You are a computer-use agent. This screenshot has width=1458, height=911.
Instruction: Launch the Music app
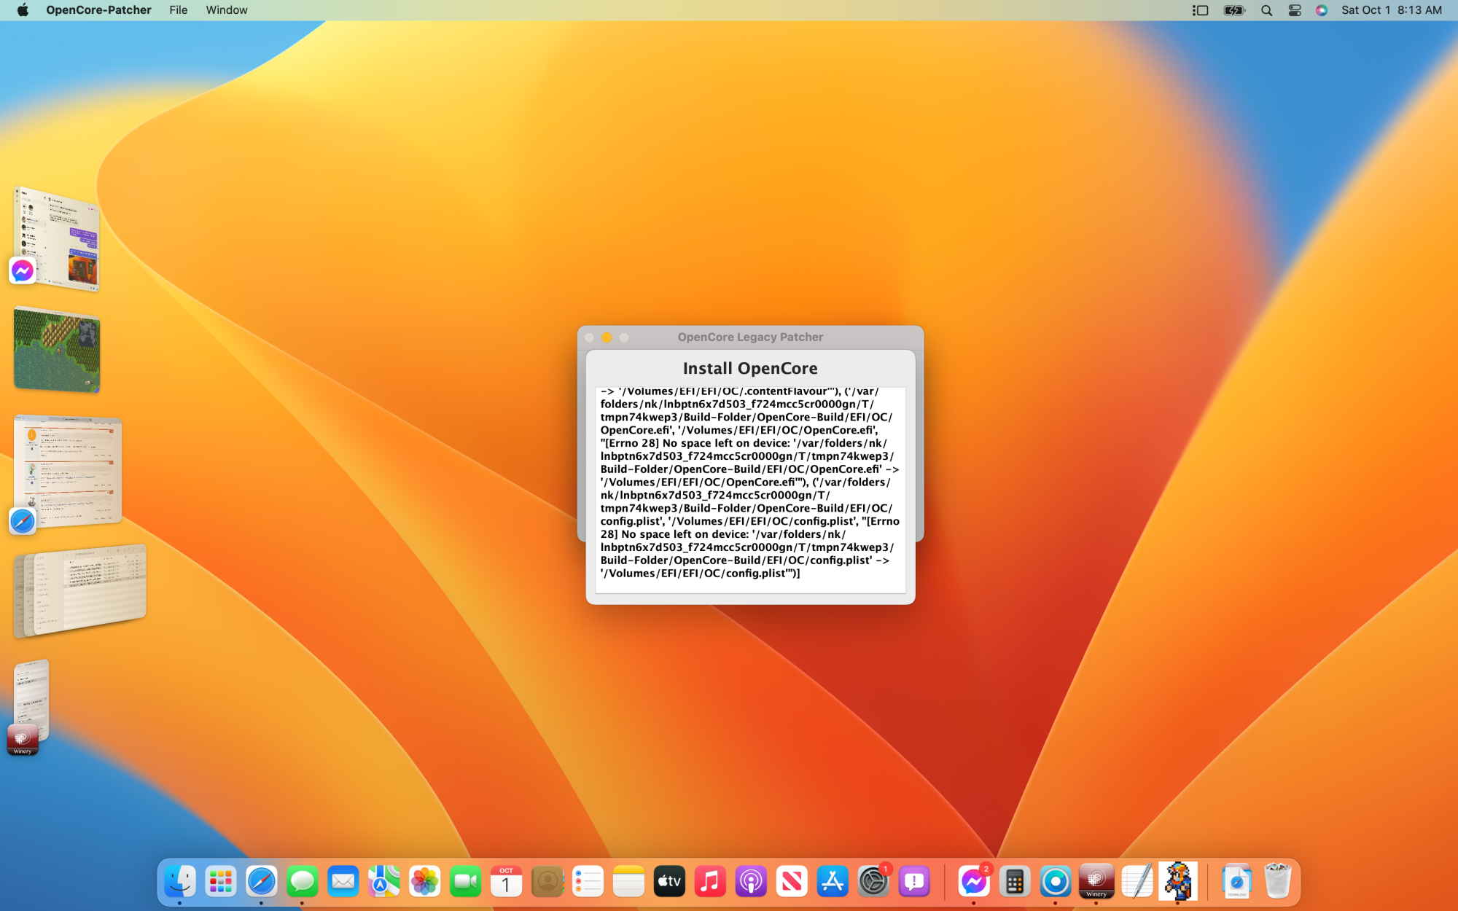point(710,882)
